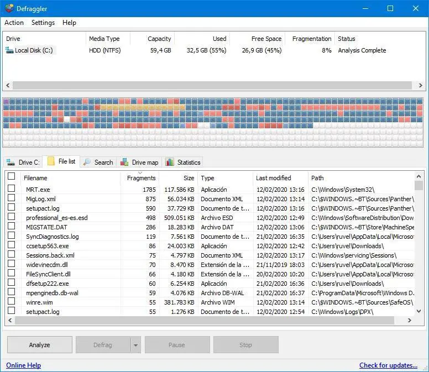Click the Analyze button

[40, 345]
